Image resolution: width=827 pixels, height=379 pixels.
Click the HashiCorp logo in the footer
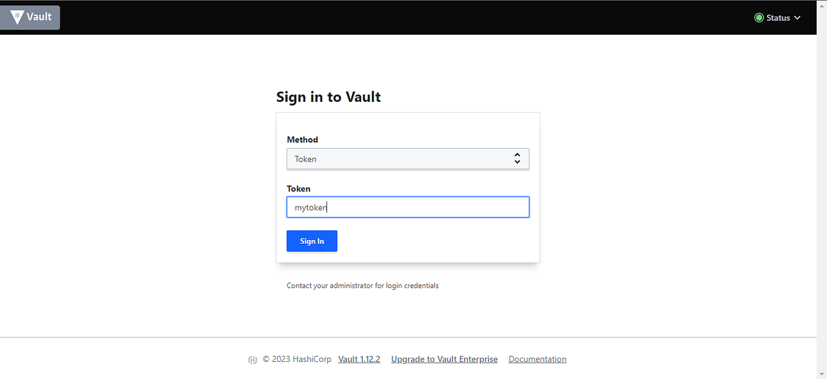253,359
